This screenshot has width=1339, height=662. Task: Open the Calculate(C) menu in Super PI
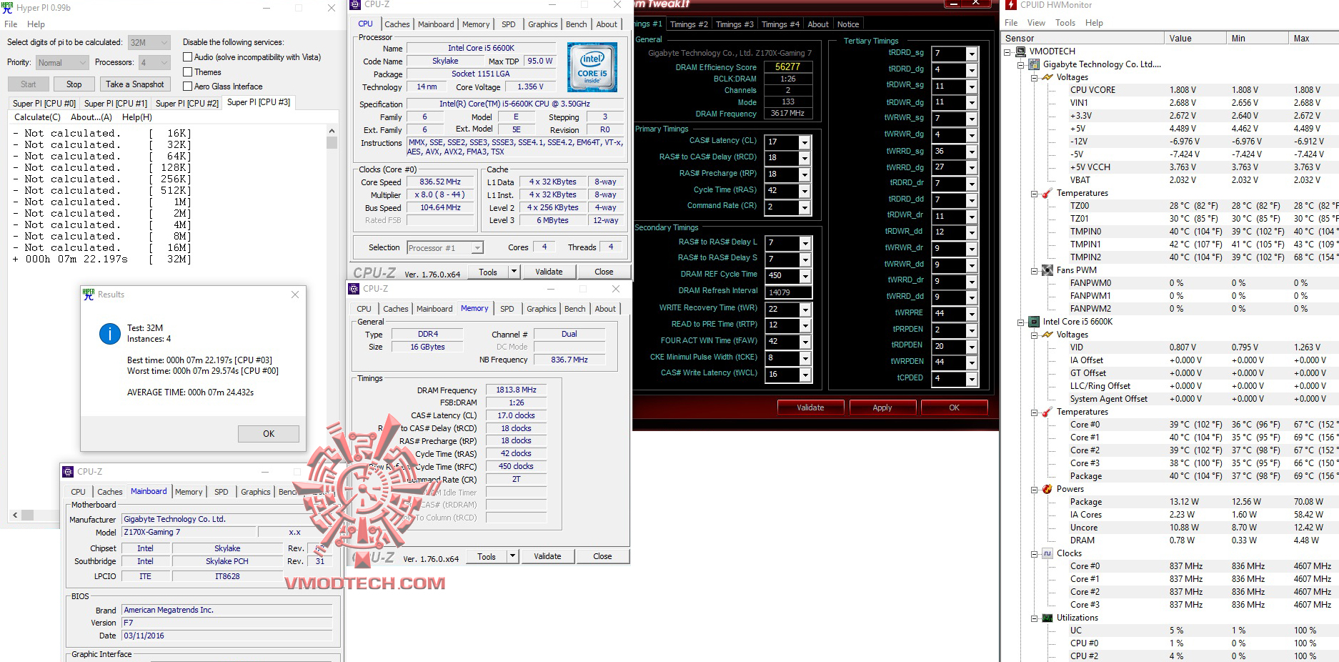(37, 117)
